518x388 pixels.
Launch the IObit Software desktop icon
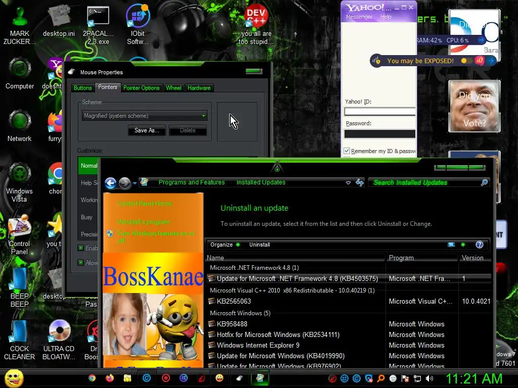pyautogui.click(x=138, y=25)
